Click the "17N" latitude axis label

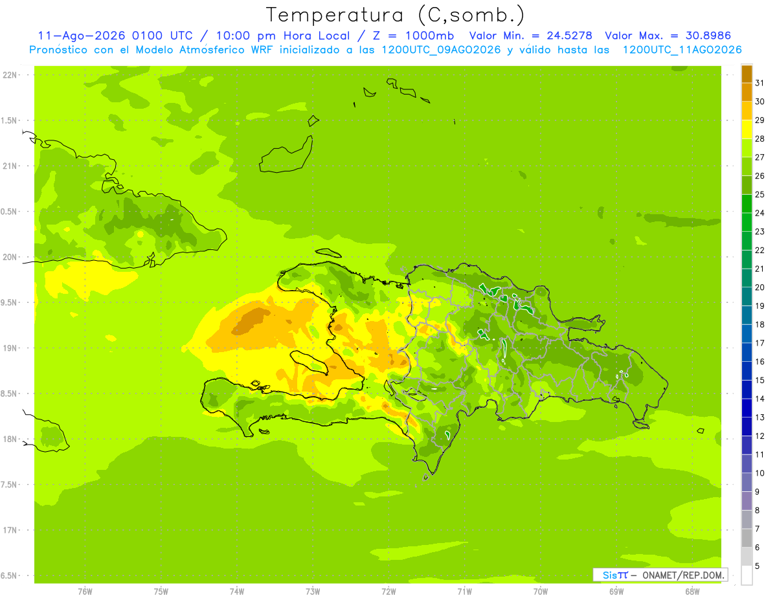(9, 530)
